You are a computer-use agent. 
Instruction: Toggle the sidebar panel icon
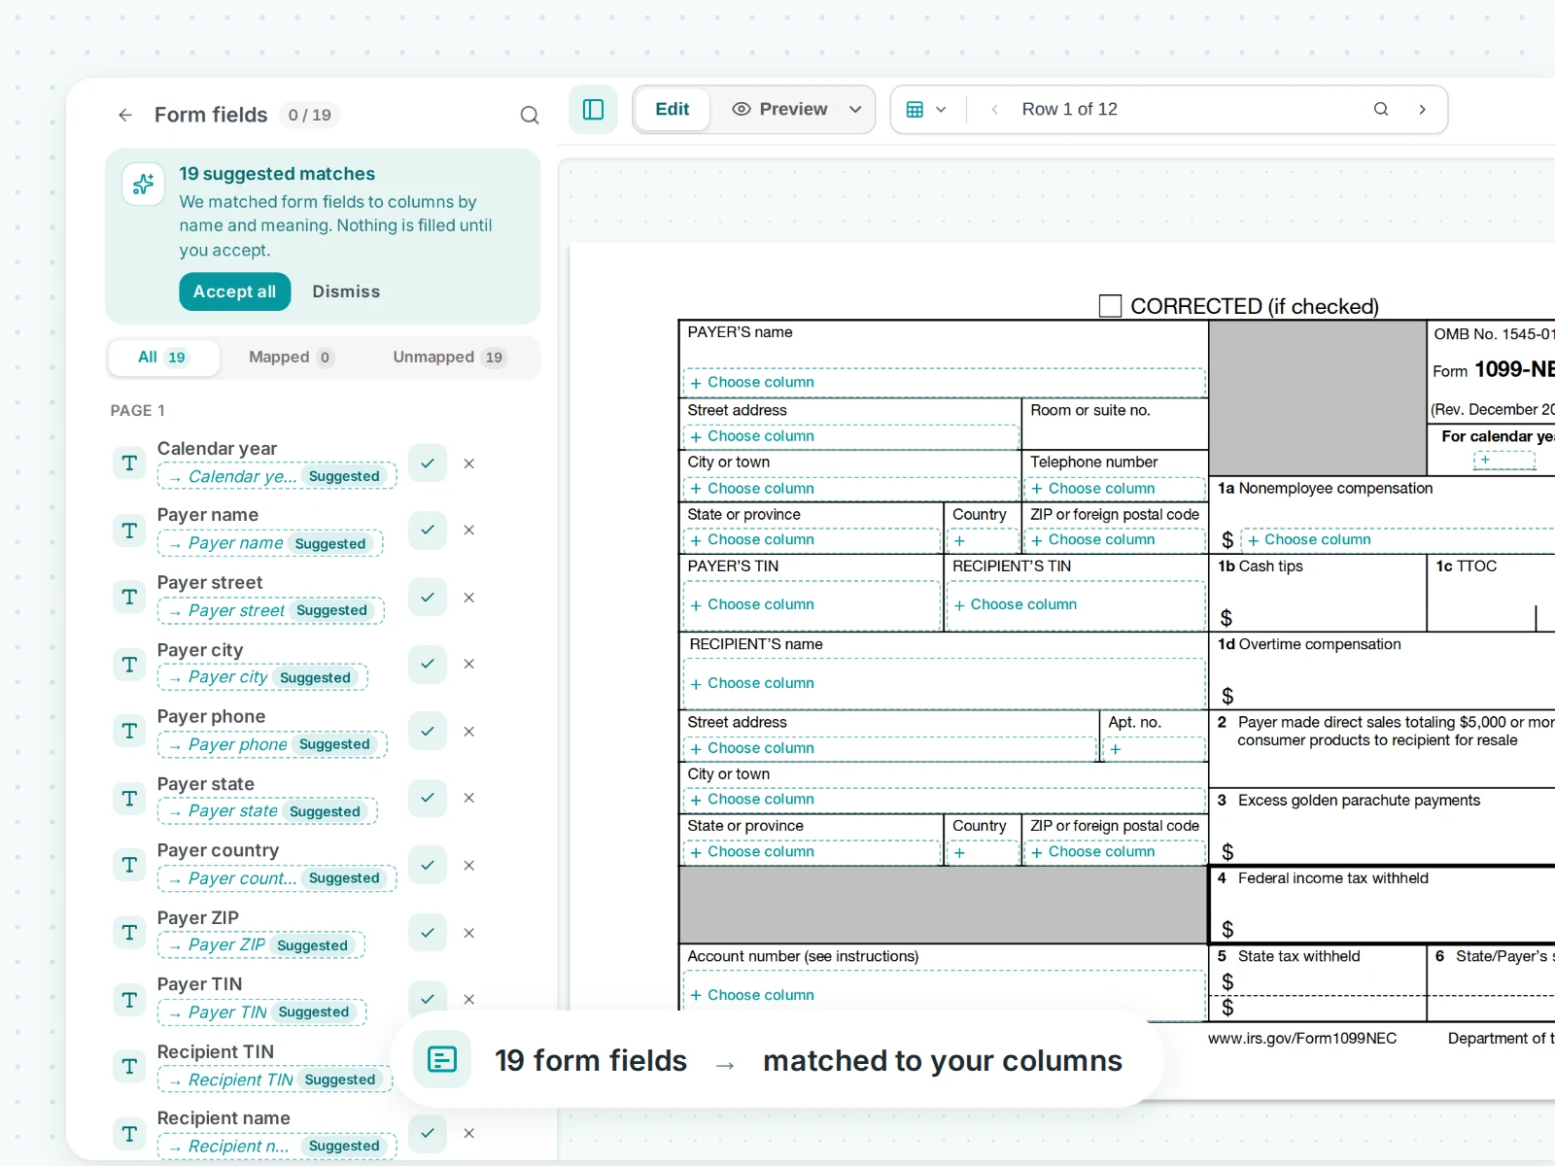click(x=593, y=109)
